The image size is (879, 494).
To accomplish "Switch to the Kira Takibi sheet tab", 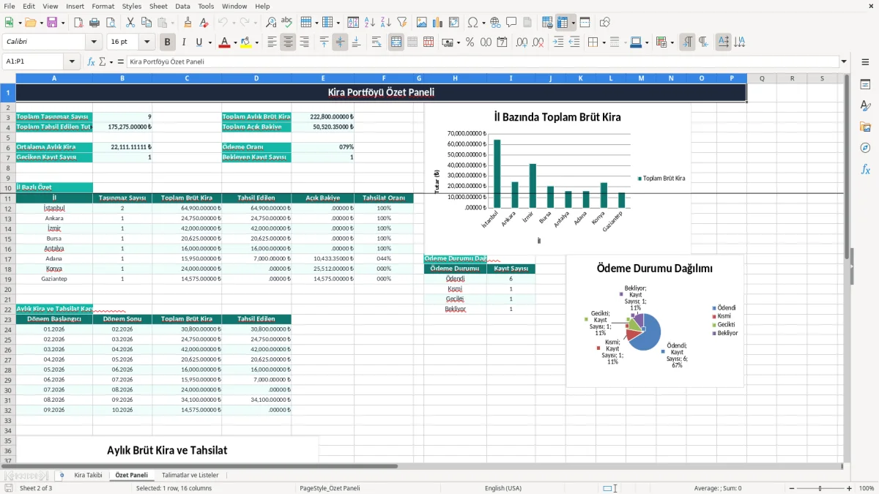I will 88,475.
